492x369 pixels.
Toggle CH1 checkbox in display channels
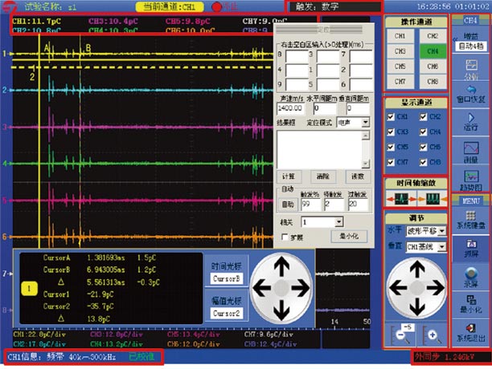pos(392,117)
